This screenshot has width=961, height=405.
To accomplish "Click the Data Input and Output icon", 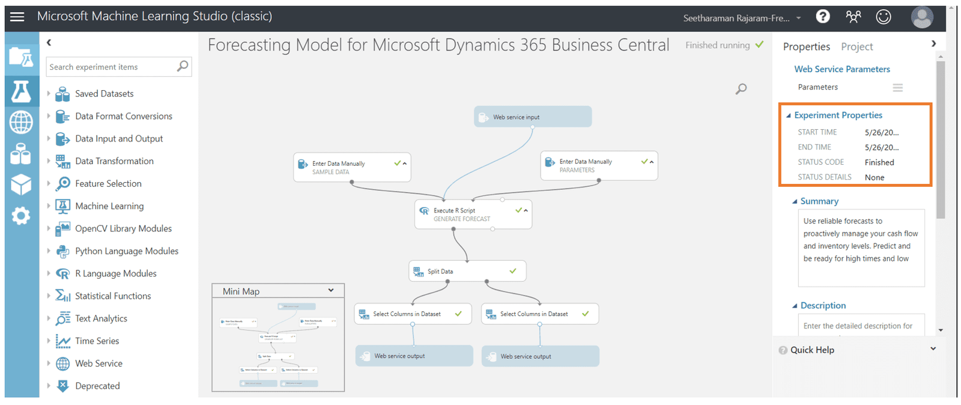I will click(x=62, y=139).
